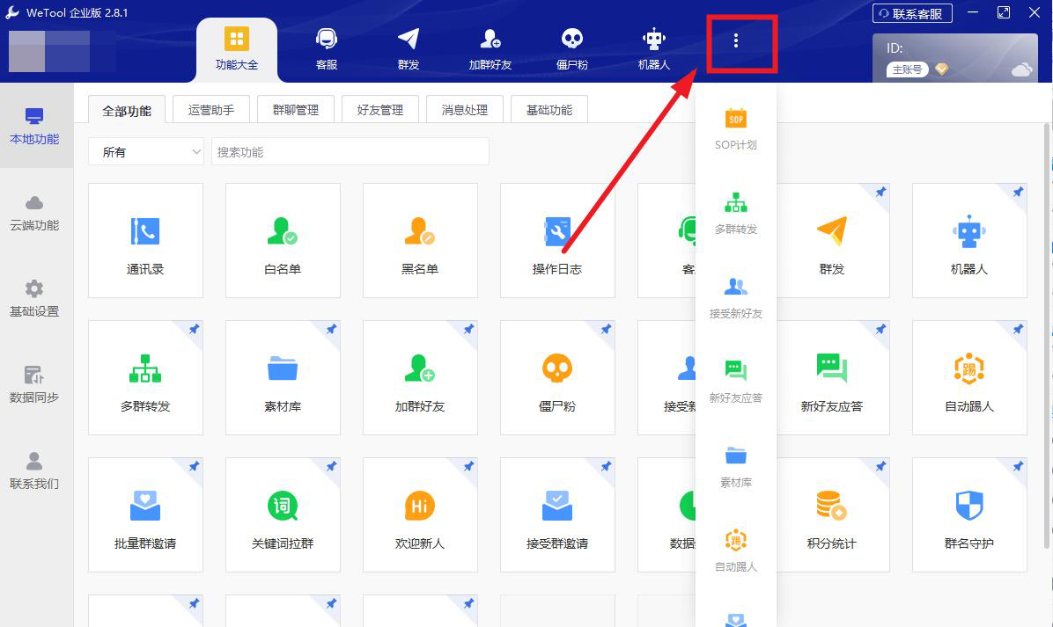The image size is (1053, 627).
Task: Open the 欢迎新人 feature card
Action: tap(420, 515)
